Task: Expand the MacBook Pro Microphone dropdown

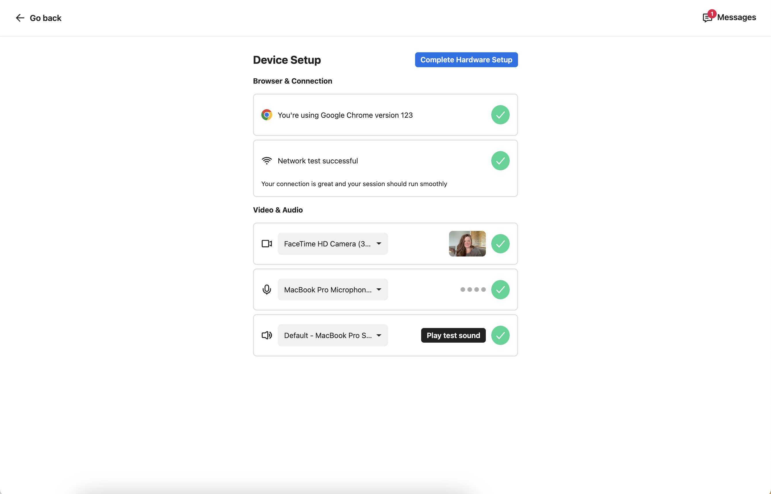Action: click(333, 290)
